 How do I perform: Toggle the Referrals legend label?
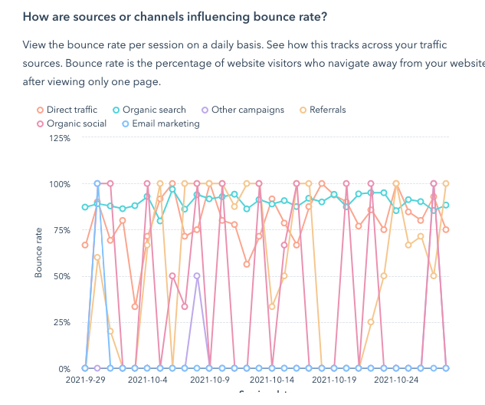(327, 110)
